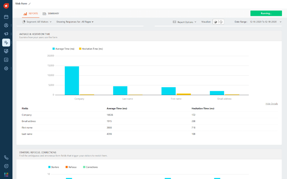The width and height of the screenshot is (287, 179).
Task: Open the contacts icon in sidebar
Action: [6, 25]
